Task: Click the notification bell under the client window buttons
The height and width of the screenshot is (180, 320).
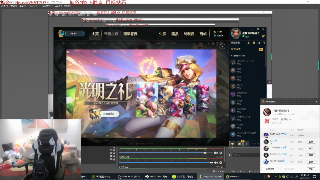Action: [x=264, y=36]
